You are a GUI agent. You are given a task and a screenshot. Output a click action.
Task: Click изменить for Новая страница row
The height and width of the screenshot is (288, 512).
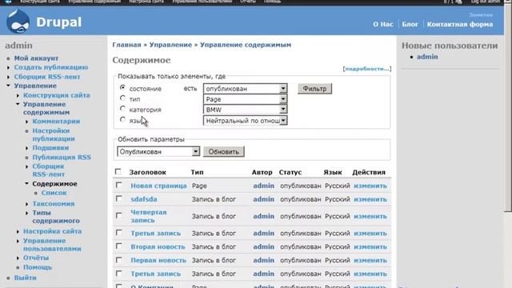point(370,186)
